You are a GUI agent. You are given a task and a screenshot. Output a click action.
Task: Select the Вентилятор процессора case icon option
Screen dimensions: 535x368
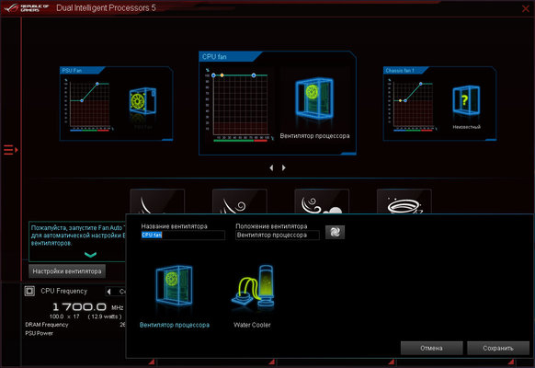point(174,286)
